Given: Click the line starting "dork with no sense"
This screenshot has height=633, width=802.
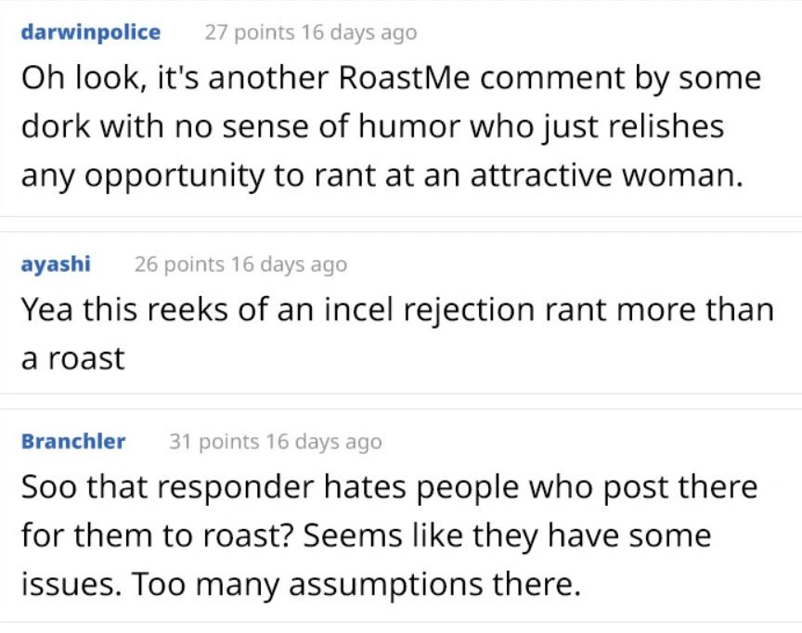Looking at the screenshot, I should coord(371,127).
